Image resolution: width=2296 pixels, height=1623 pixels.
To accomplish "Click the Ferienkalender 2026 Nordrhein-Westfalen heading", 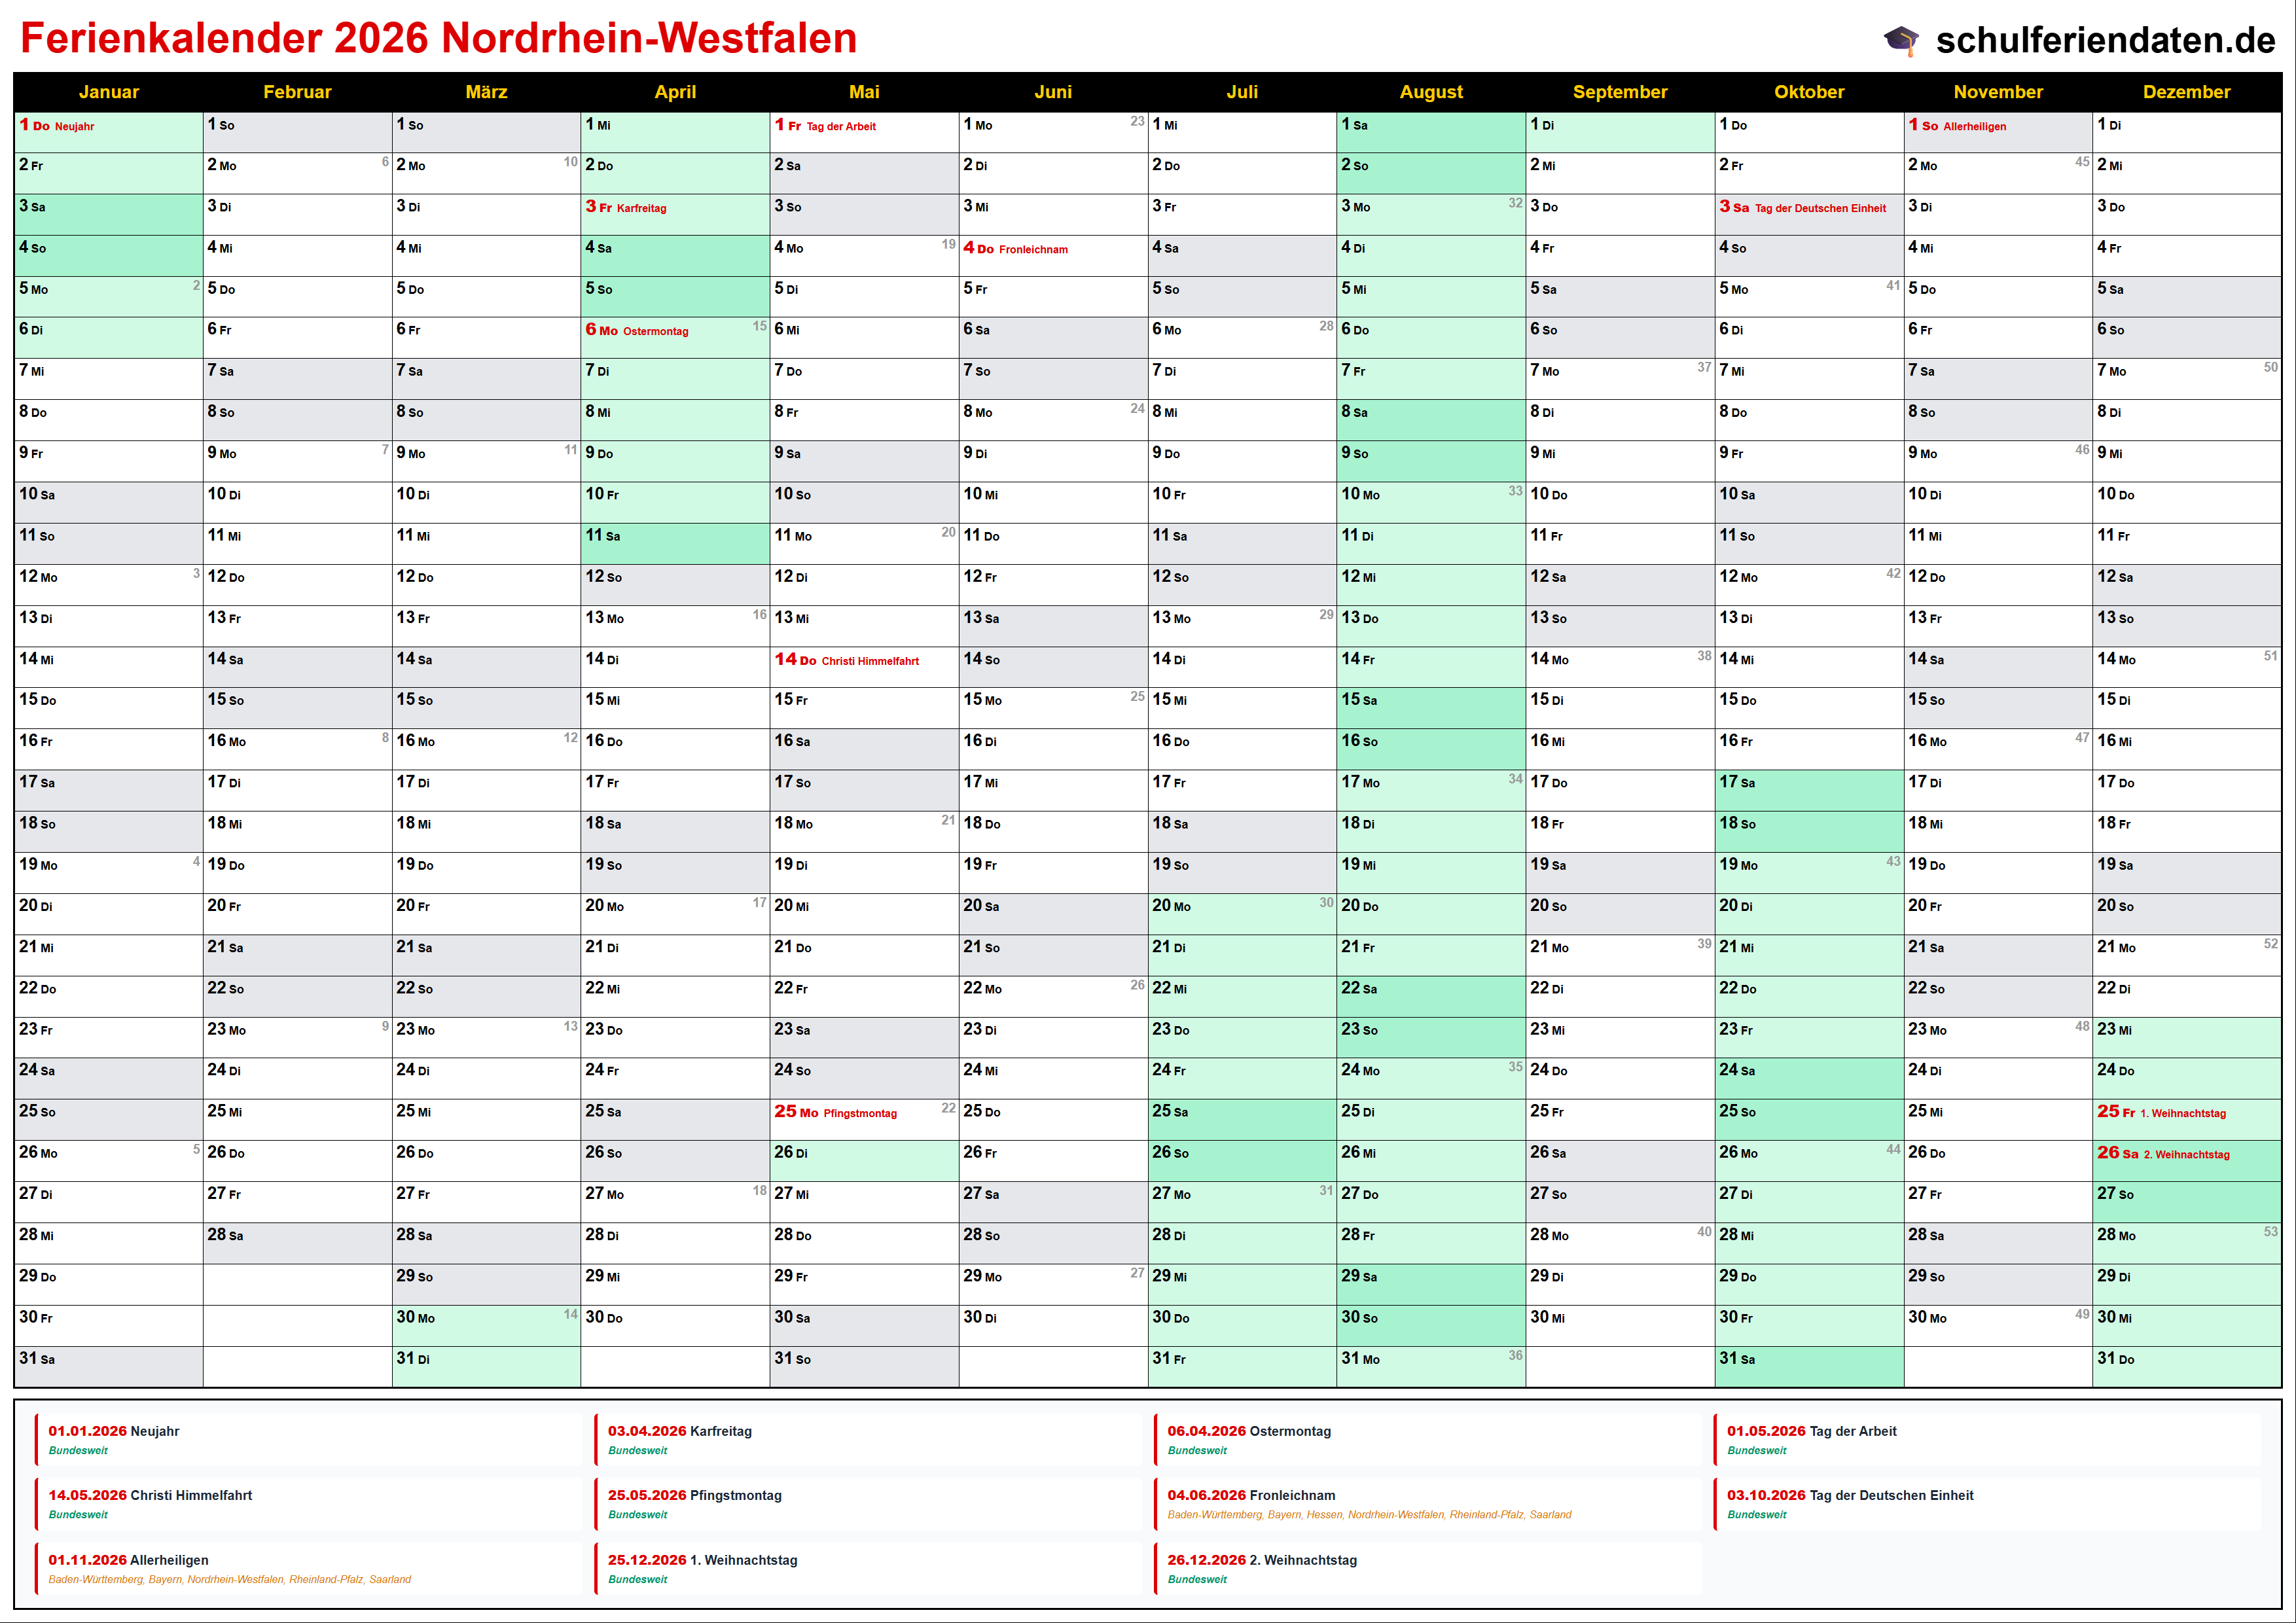I will (x=438, y=38).
